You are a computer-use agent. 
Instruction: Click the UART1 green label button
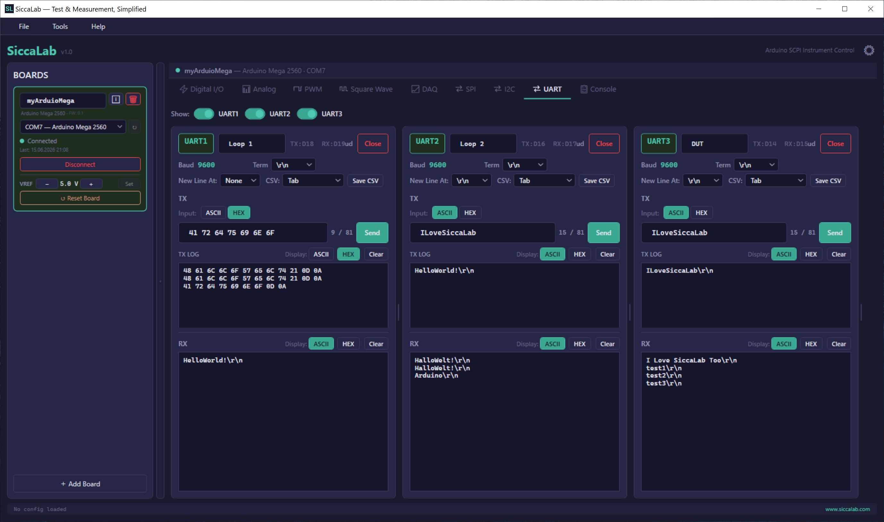[x=196, y=144]
